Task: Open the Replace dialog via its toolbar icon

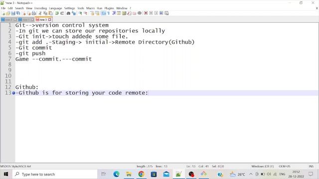Action: 74,13
